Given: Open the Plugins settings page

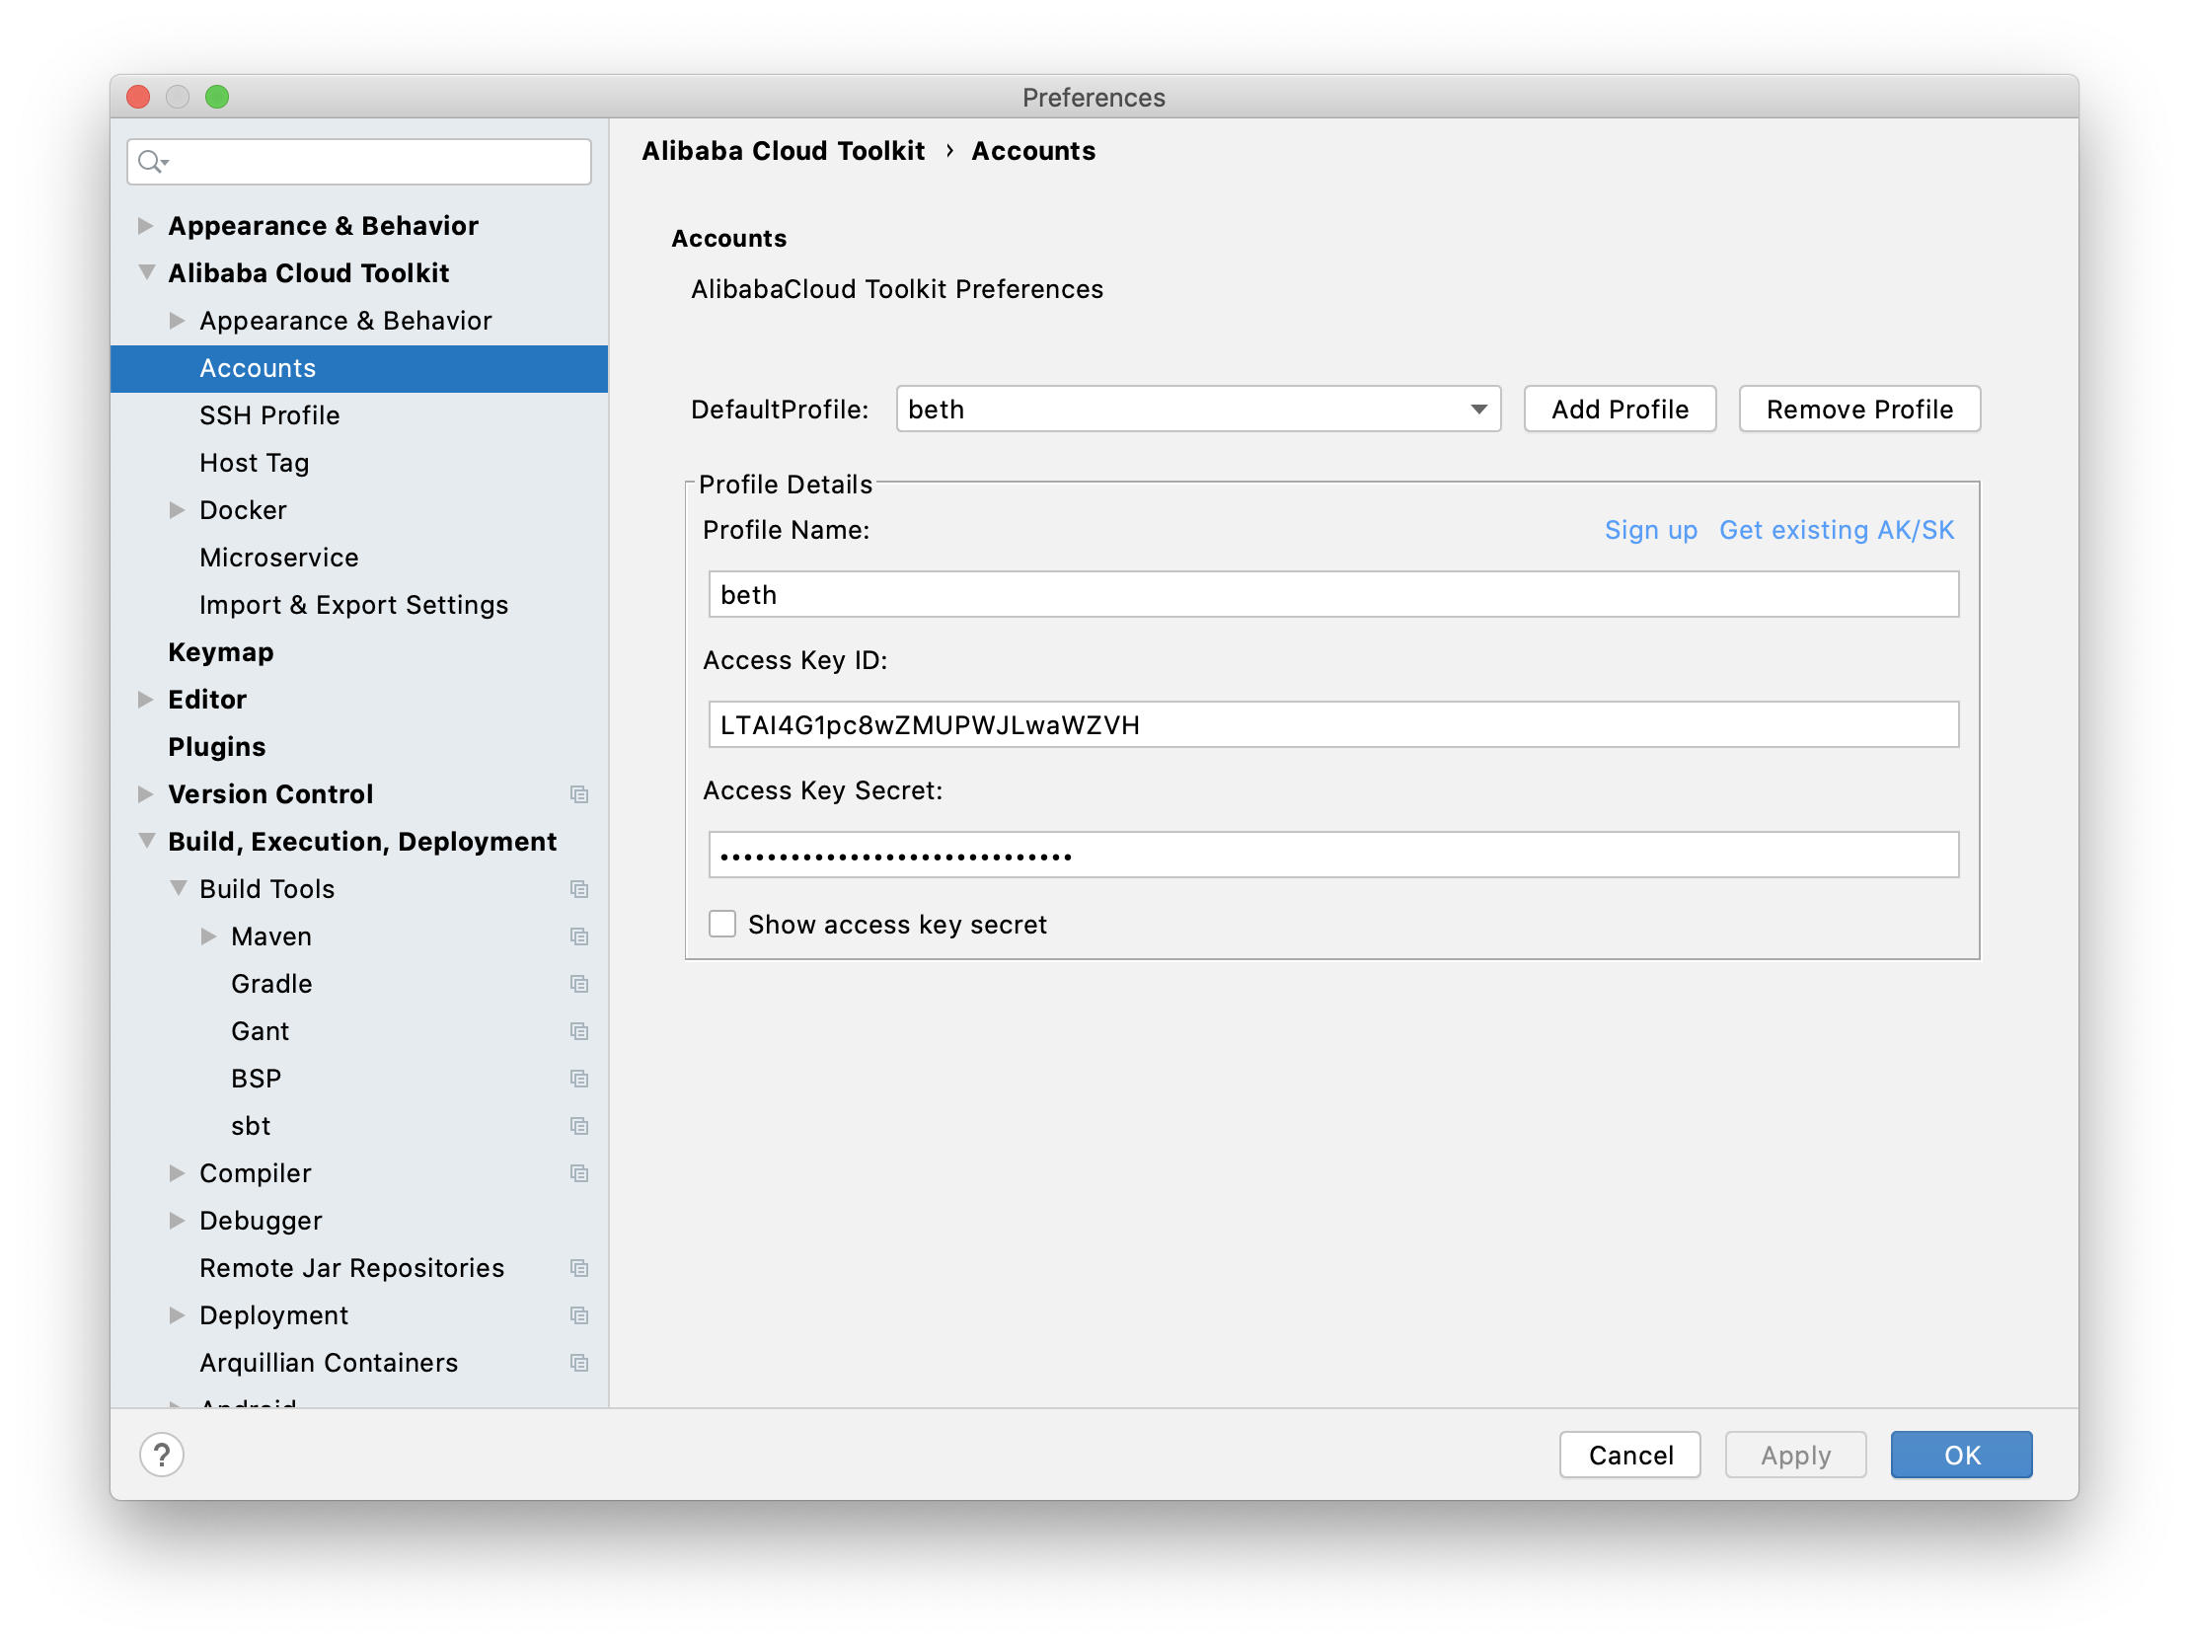Looking at the screenshot, I should [217, 746].
